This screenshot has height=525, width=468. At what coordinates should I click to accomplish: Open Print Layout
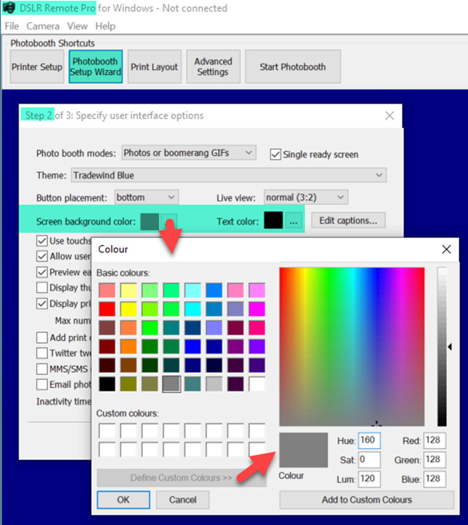(x=154, y=67)
